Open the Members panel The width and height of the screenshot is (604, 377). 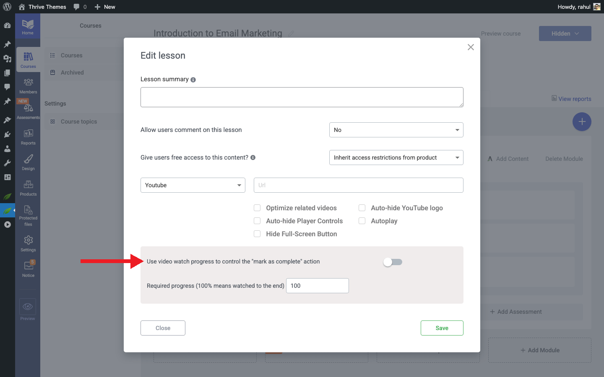28,85
